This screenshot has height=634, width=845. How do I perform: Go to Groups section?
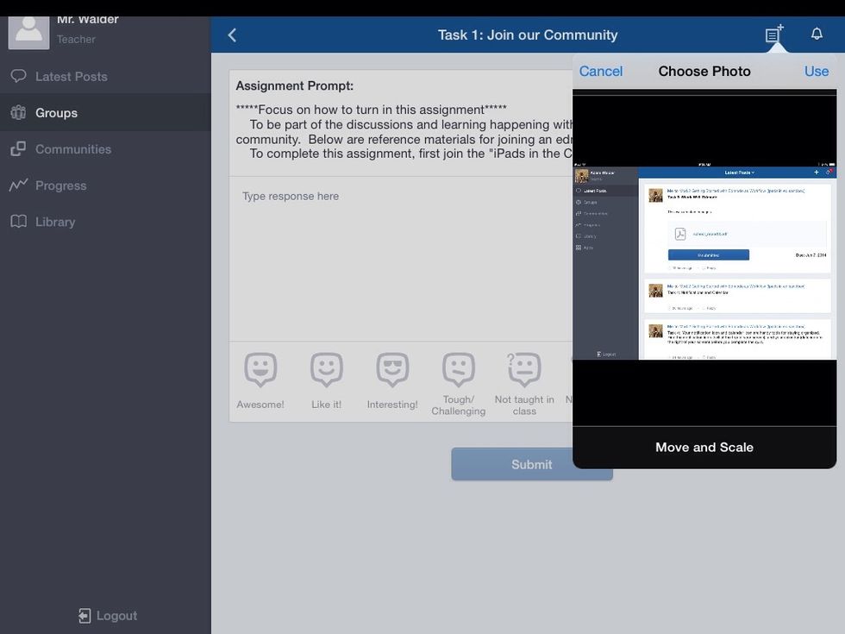click(x=56, y=113)
